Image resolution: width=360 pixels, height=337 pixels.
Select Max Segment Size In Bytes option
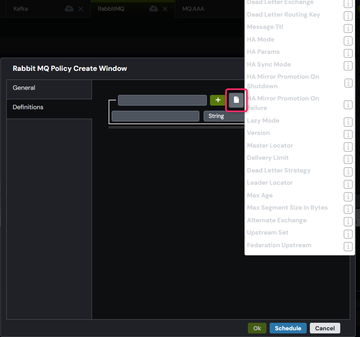click(287, 208)
